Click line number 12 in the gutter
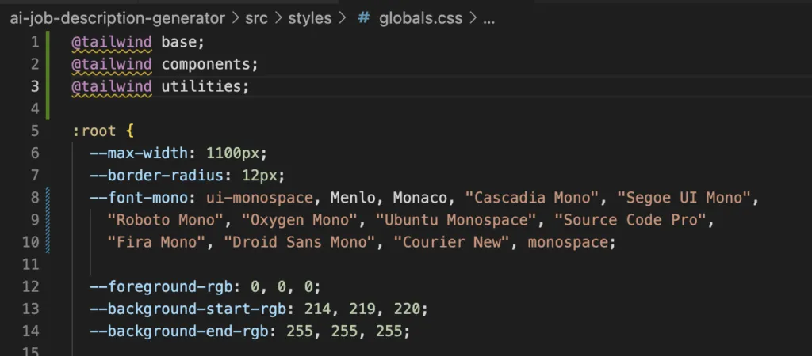812x356 pixels. [x=30, y=286]
